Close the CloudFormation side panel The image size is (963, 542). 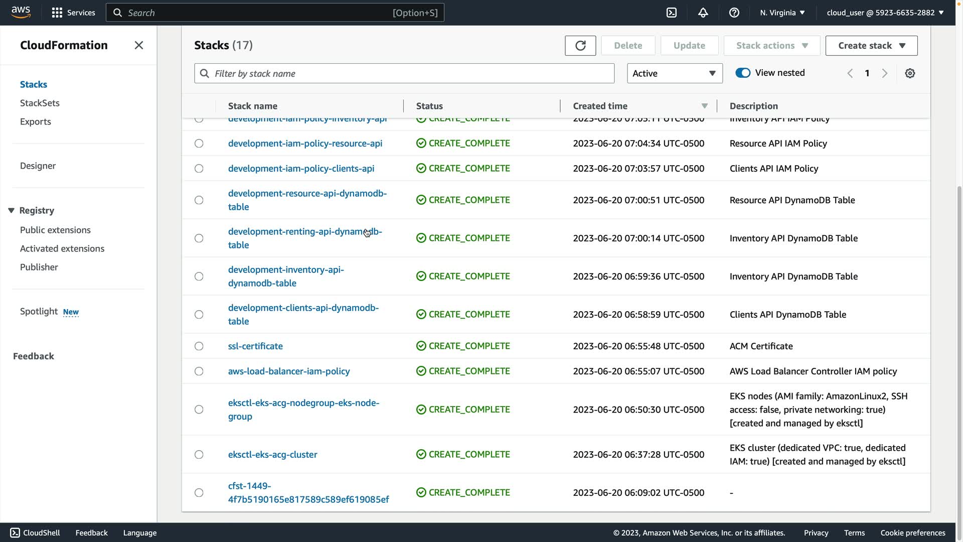[139, 45]
